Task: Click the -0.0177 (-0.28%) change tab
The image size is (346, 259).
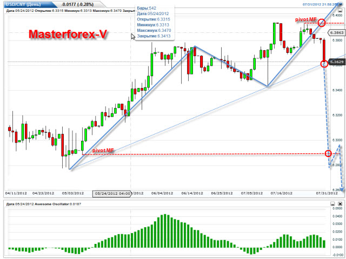Action: click(77, 4)
